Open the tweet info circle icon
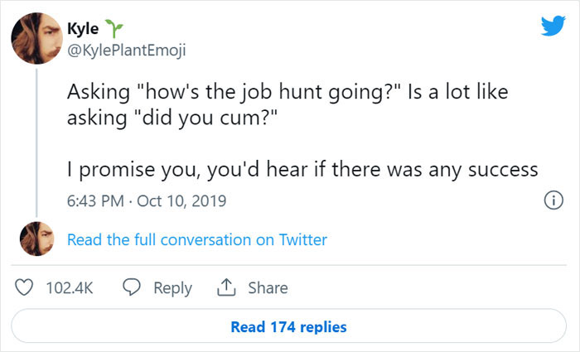 pos(553,200)
